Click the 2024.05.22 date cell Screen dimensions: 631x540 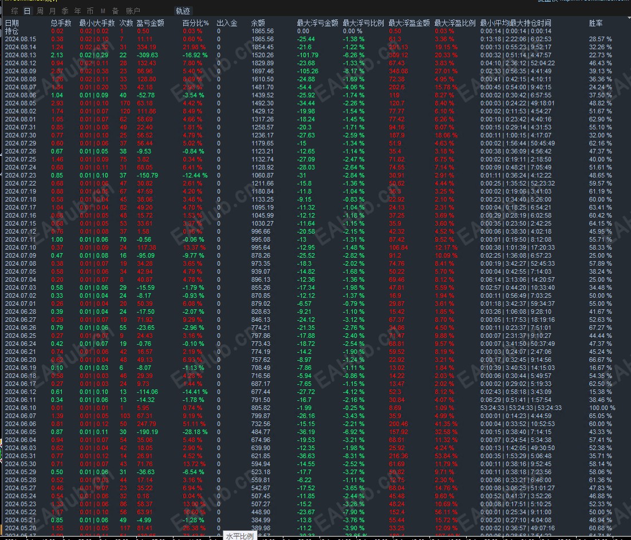[21, 513]
